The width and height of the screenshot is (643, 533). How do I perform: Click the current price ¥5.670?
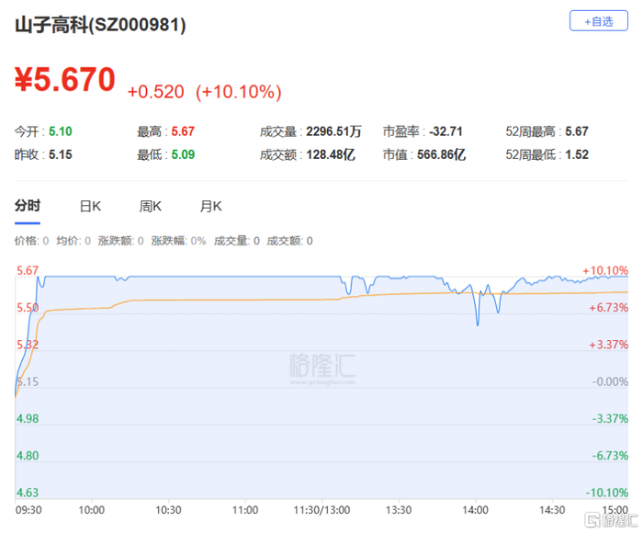pos(65,79)
